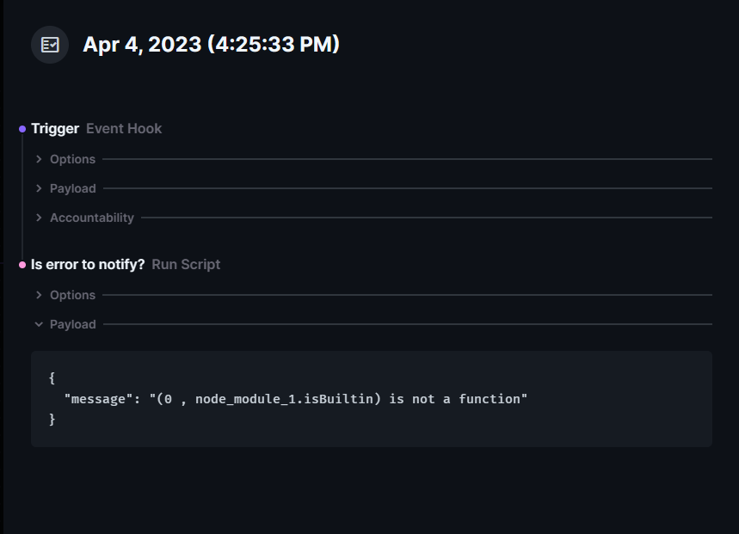The height and width of the screenshot is (534, 739).
Task: Open the Run Script step details
Action: (x=186, y=264)
